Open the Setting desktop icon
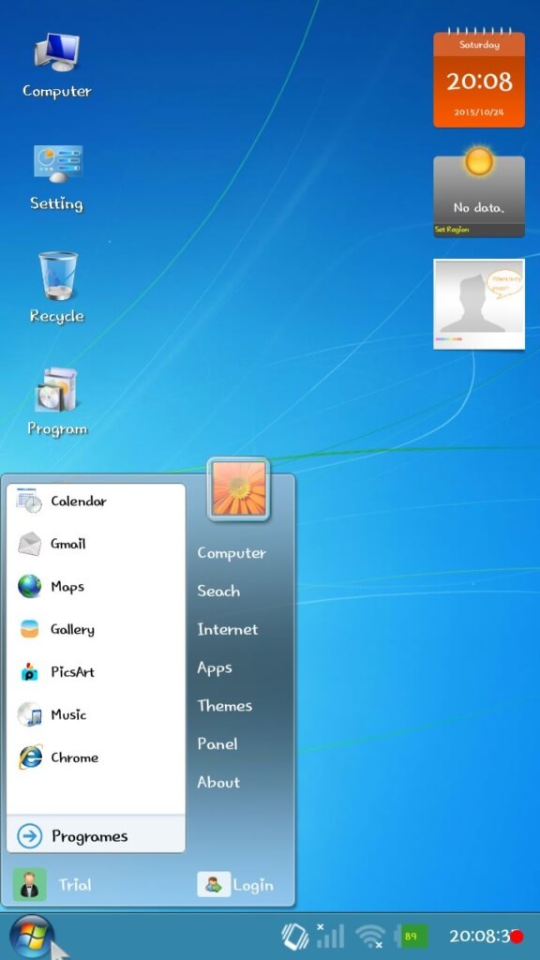This screenshot has width=540, height=960. pyautogui.click(x=57, y=164)
